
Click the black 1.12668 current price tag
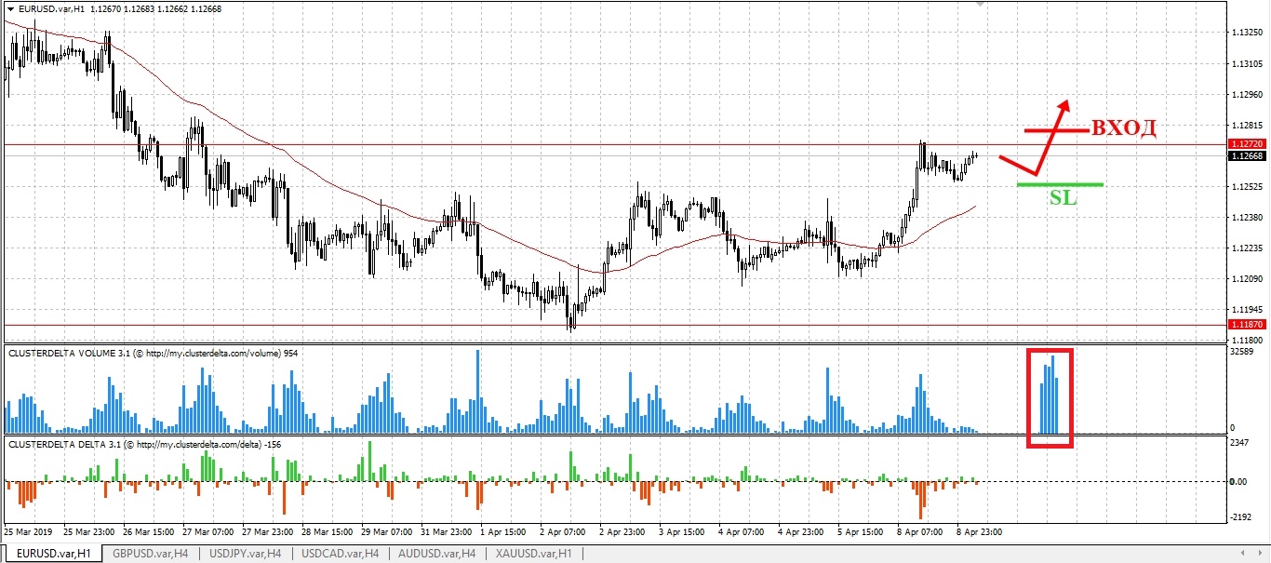coord(1245,156)
